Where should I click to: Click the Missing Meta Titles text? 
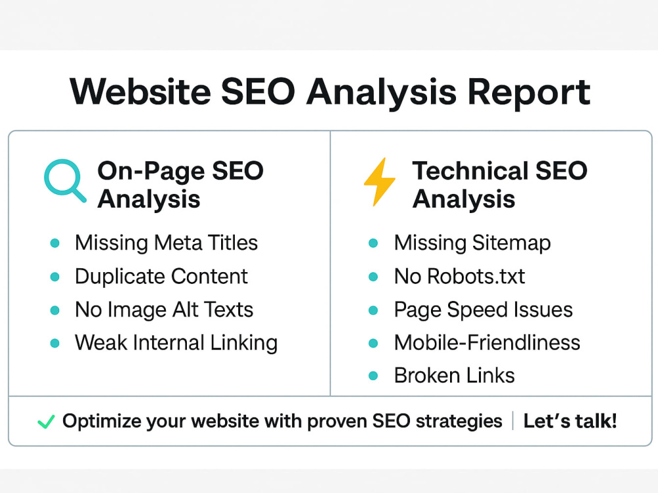(166, 243)
